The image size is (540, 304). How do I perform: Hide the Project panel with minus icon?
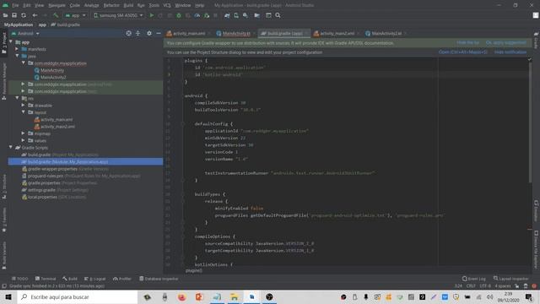(x=159, y=34)
